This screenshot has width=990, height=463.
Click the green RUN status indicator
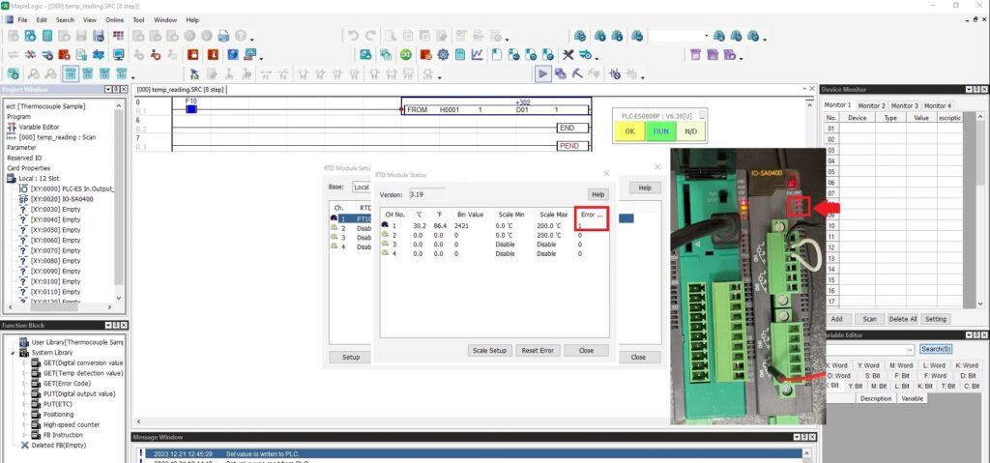(660, 132)
